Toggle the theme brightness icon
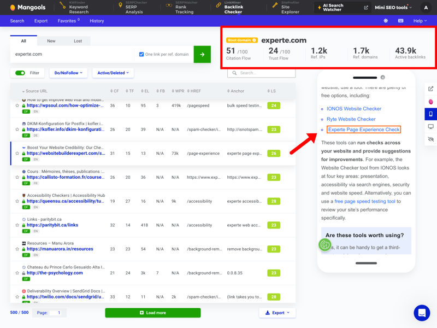437x328 pixels. click(x=386, y=21)
